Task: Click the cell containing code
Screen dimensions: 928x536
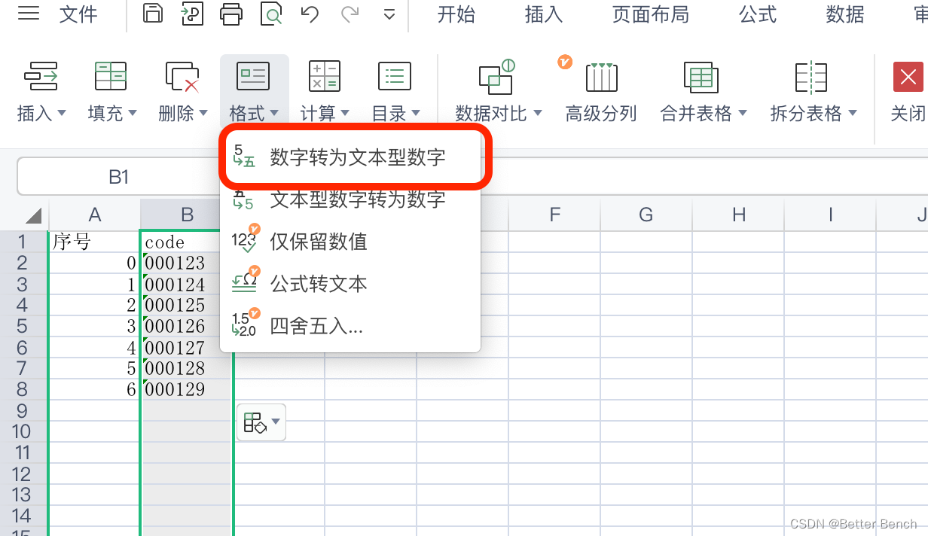Action: coord(187,242)
